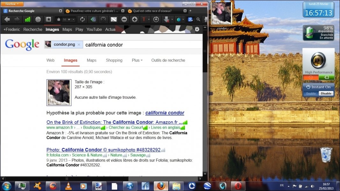
Task: Switch to green power mode button
Action: click(x=326, y=77)
